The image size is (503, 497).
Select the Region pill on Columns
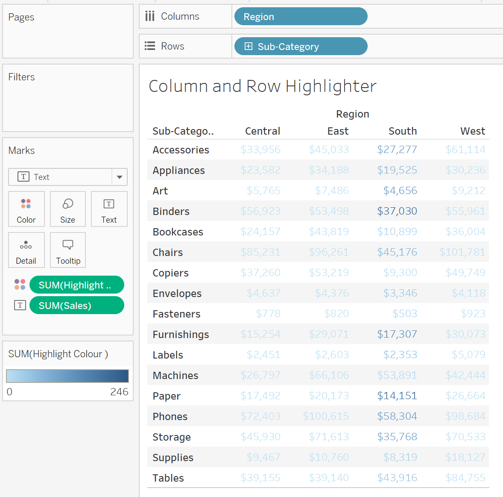(301, 17)
